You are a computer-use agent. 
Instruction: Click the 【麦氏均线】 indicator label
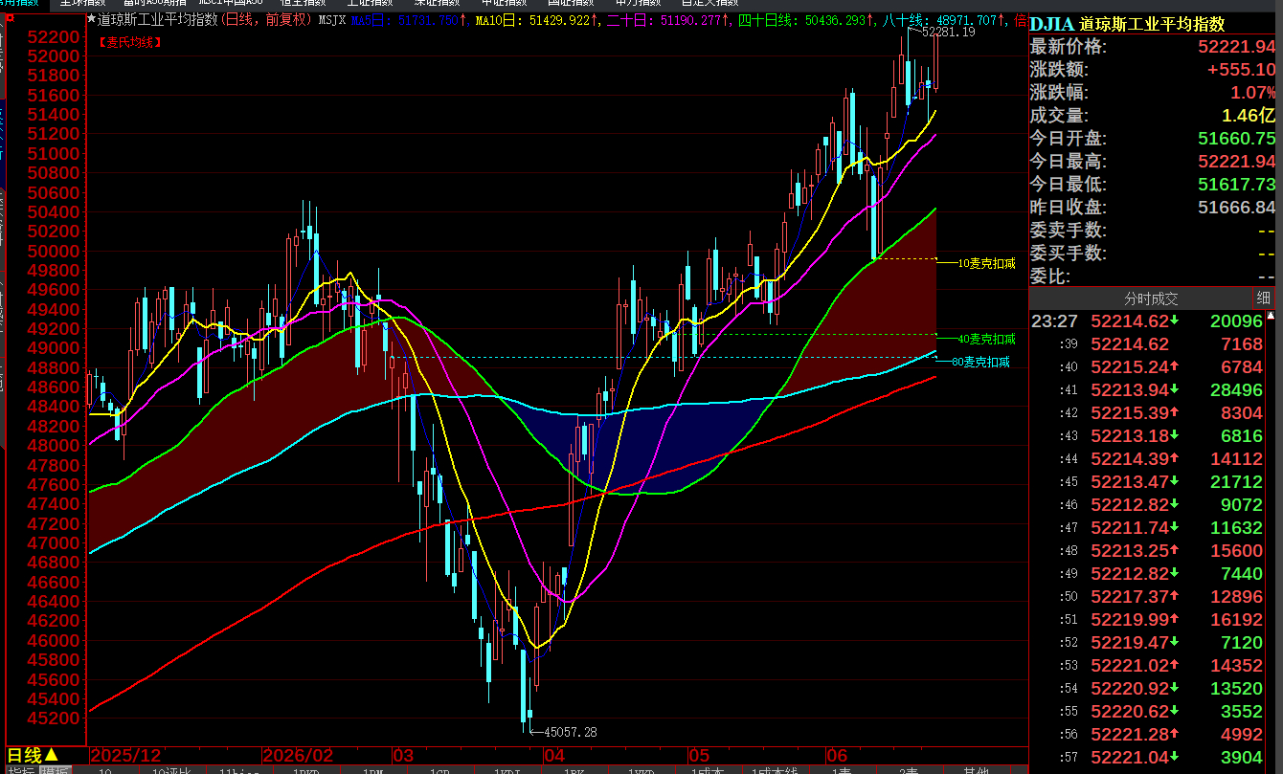(129, 42)
